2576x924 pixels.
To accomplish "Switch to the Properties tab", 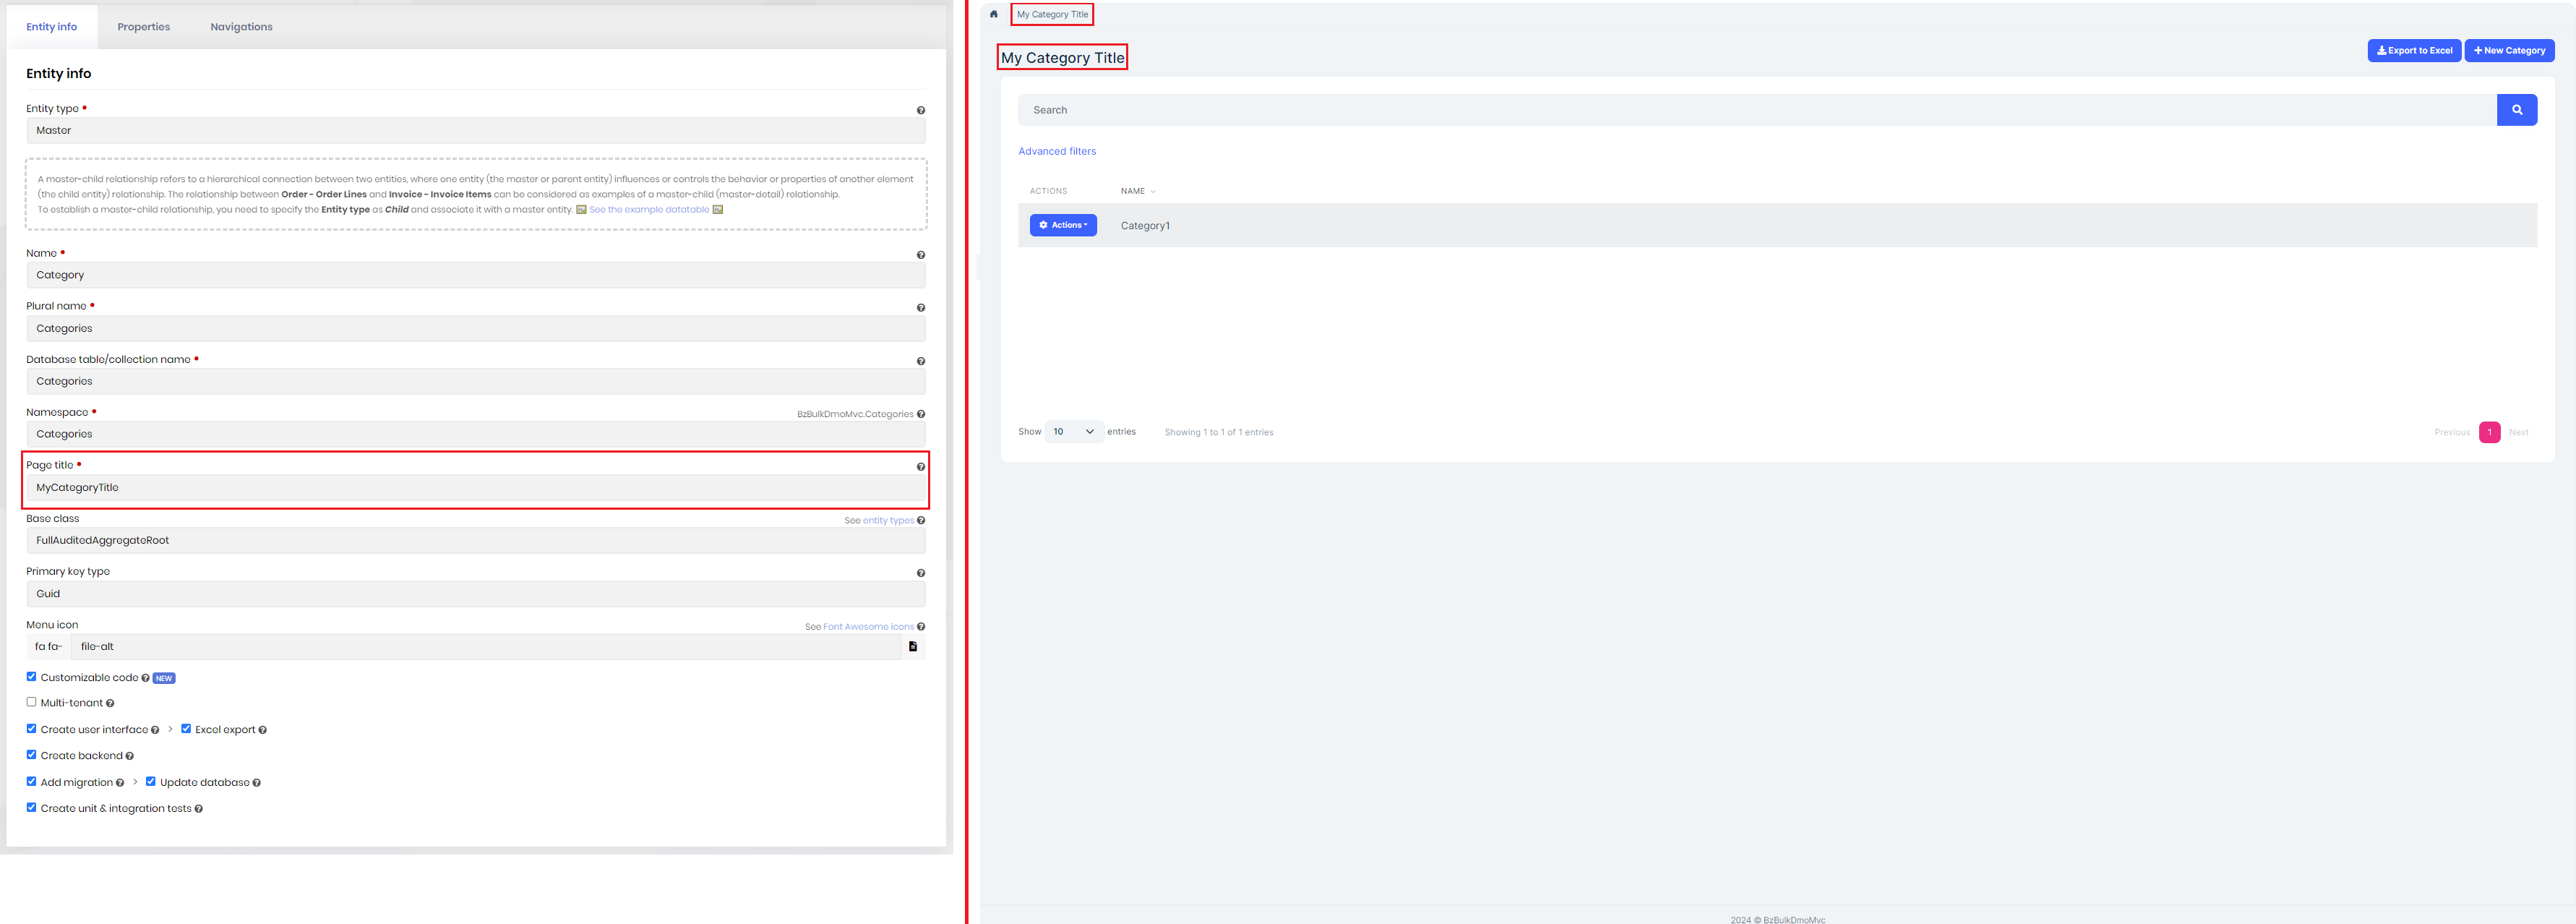I will (143, 27).
